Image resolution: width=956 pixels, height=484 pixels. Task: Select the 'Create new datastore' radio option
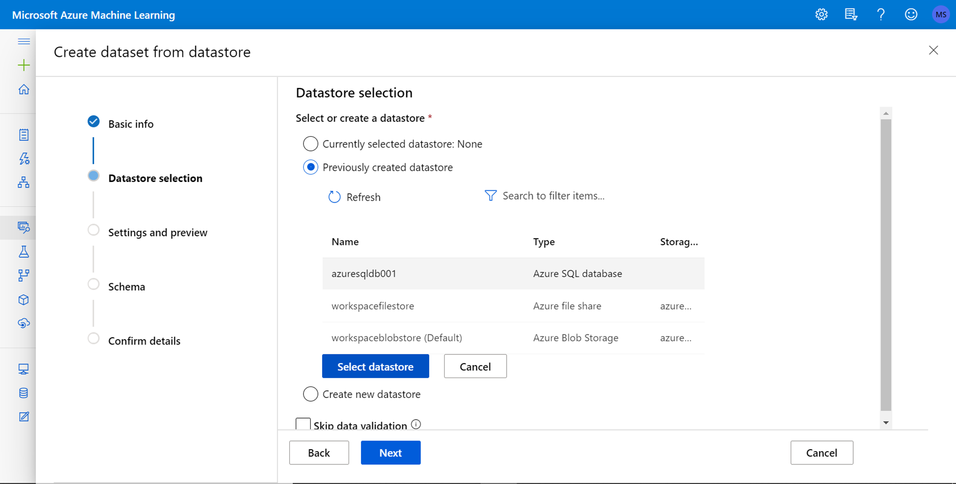(x=311, y=394)
